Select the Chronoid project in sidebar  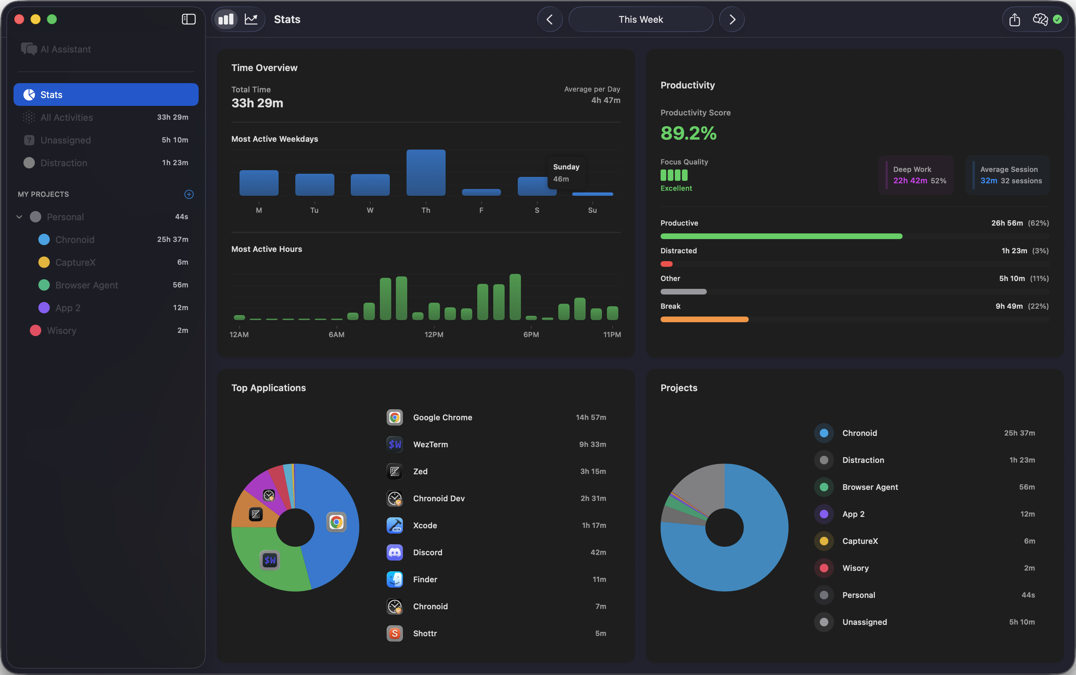pyautogui.click(x=75, y=240)
